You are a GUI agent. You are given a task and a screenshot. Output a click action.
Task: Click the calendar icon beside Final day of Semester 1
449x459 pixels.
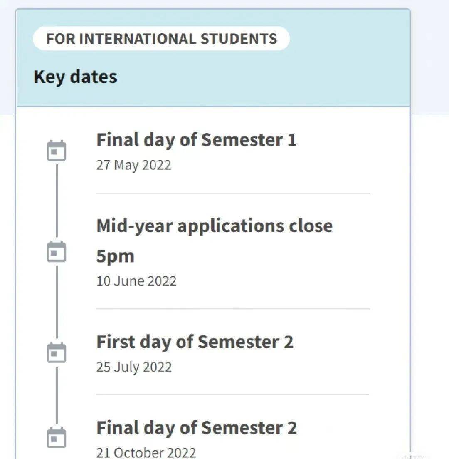point(57,151)
